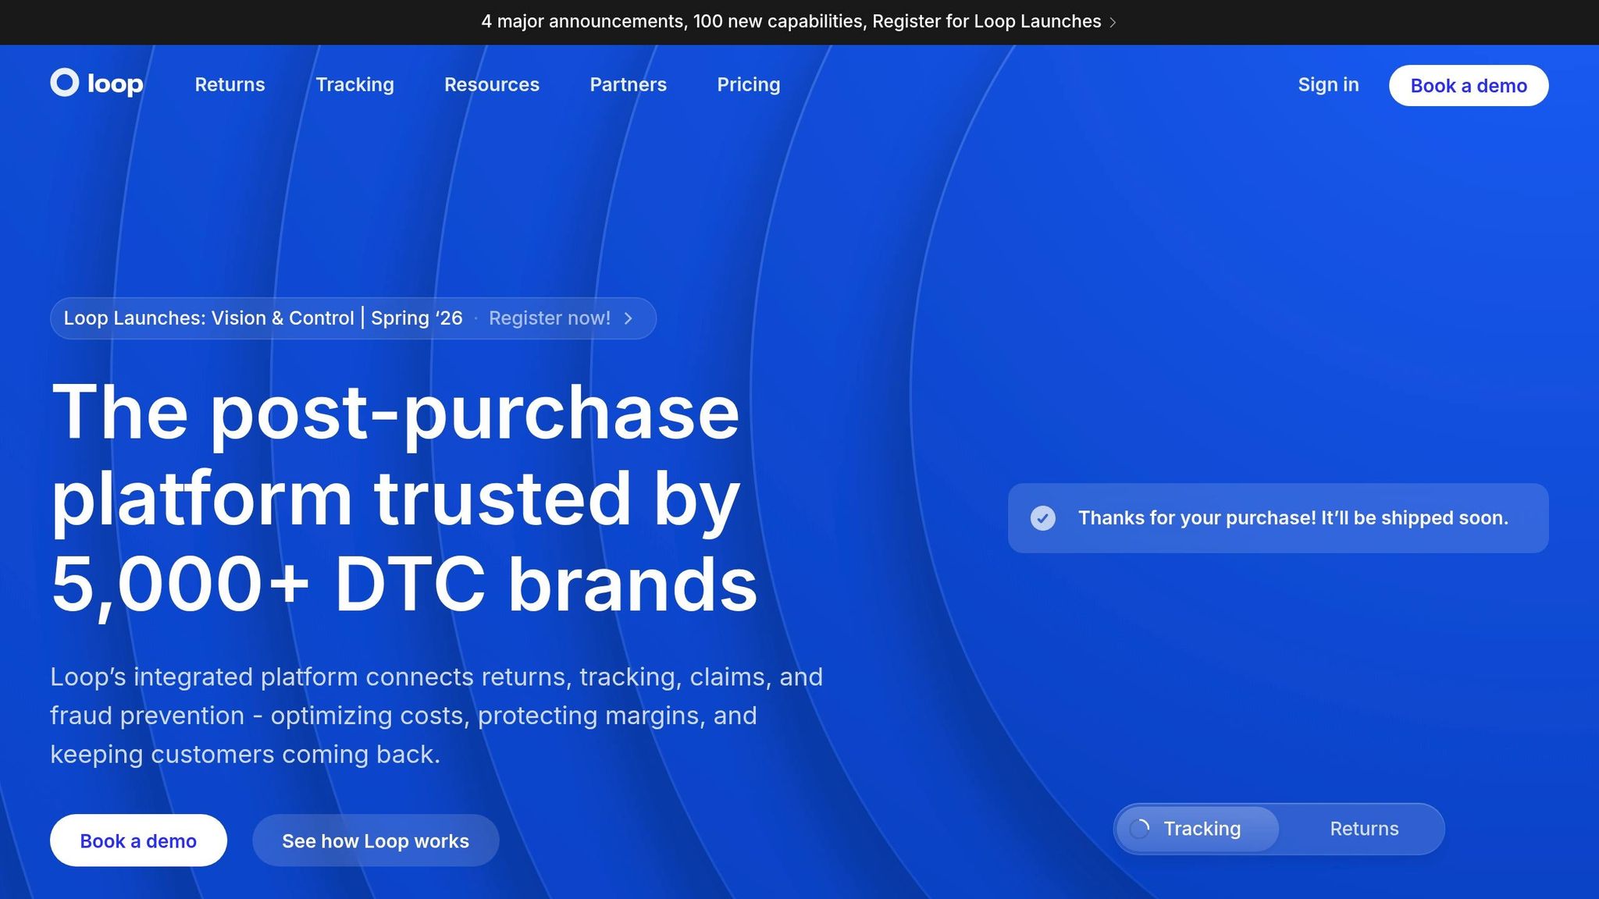This screenshot has width=1599, height=899.
Task: Click Sign in link
Action: (1327, 84)
